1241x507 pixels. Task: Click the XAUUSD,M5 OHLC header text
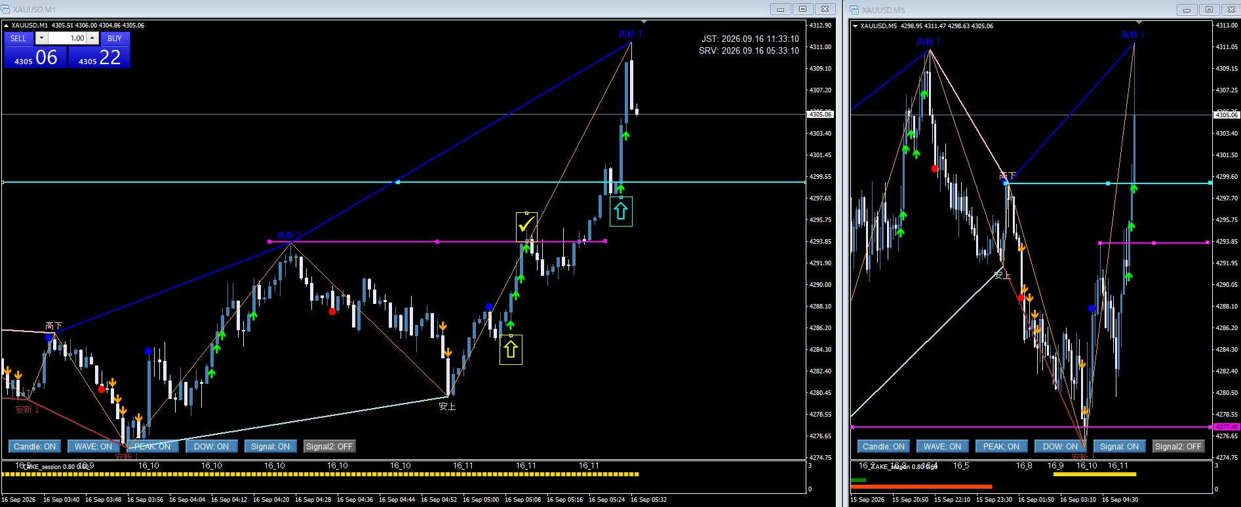(x=926, y=26)
